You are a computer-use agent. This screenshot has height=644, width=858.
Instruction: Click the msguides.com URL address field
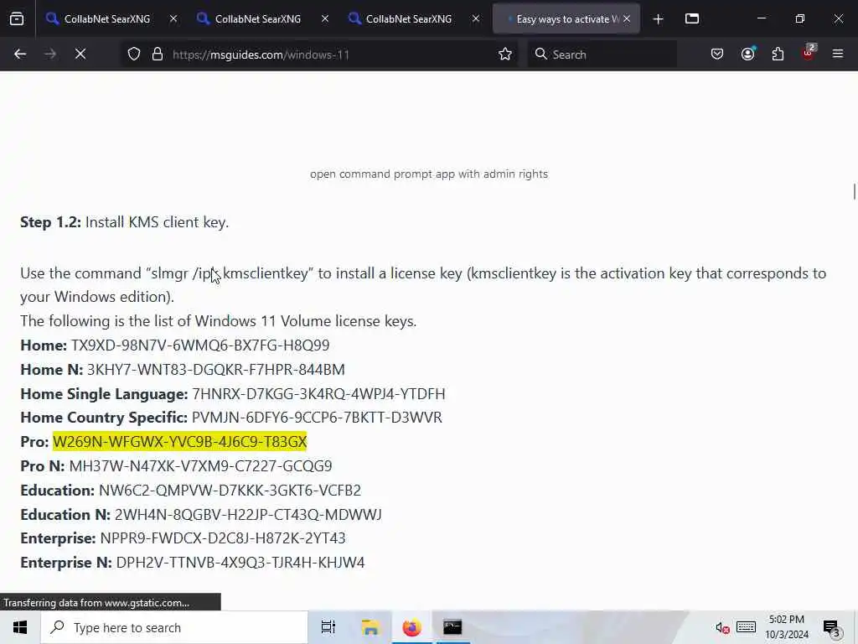point(328,55)
